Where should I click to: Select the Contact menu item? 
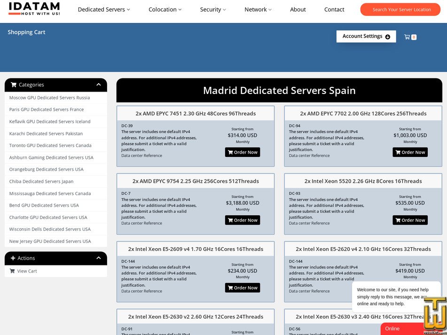click(334, 9)
